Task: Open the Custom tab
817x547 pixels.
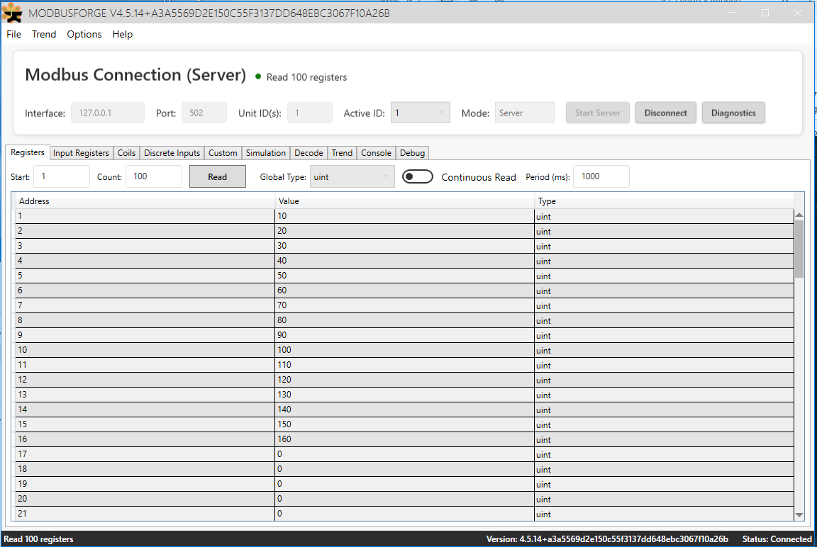Action: coord(223,153)
